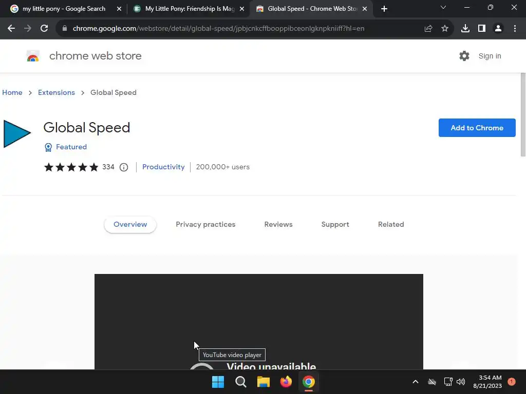Open taskbar Search
Image resolution: width=526 pixels, height=394 pixels.
click(x=241, y=382)
